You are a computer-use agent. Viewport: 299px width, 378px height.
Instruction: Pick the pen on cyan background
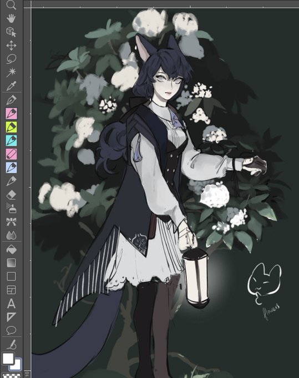point(11,141)
